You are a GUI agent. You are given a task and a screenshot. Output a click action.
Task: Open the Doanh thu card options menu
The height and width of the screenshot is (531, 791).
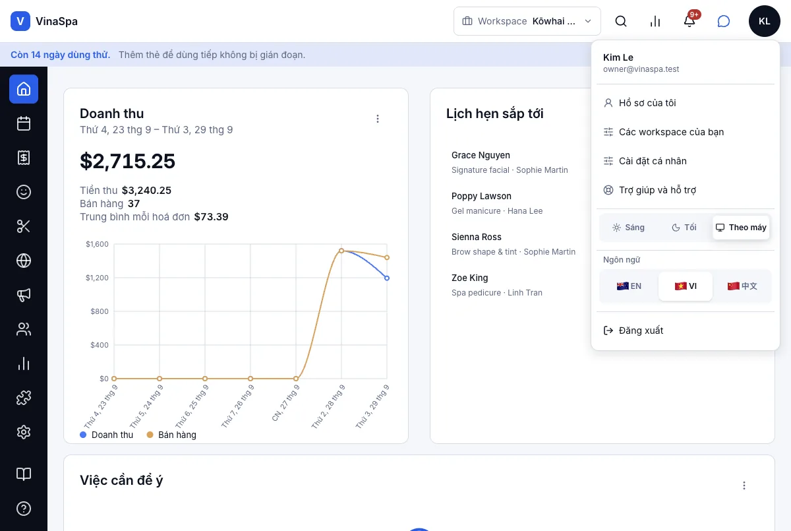(378, 119)
